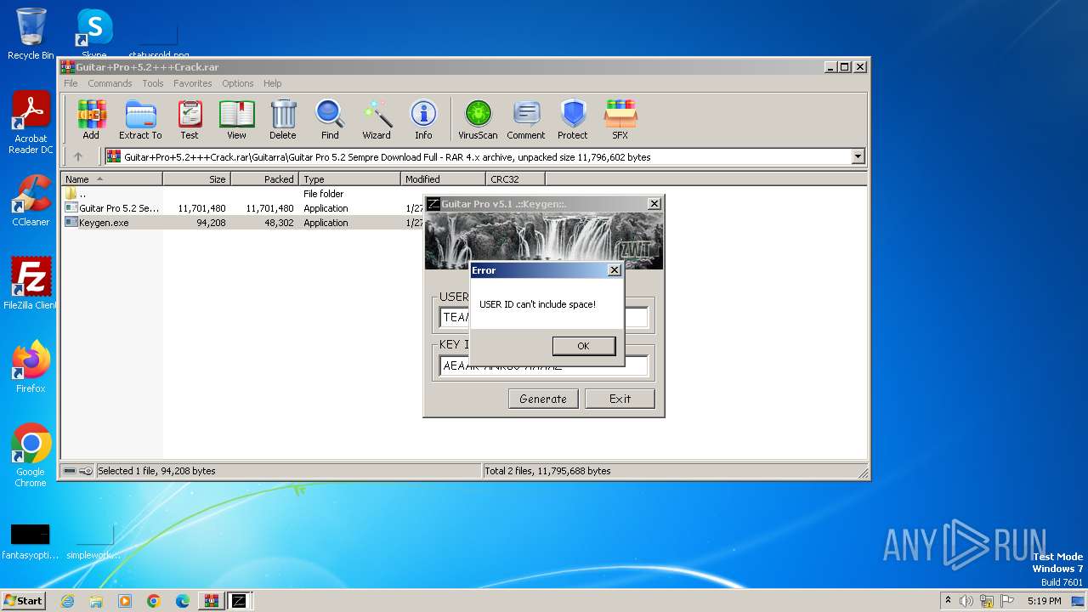Open Acrobat Reader DC desktop icon

coord(31,123)
